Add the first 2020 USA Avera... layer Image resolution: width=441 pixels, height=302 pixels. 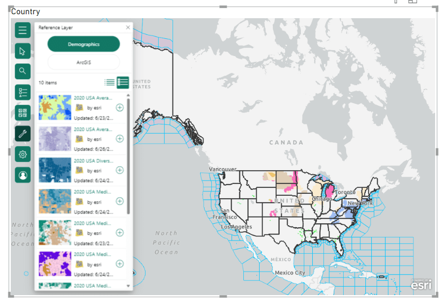tap(119, 108)
